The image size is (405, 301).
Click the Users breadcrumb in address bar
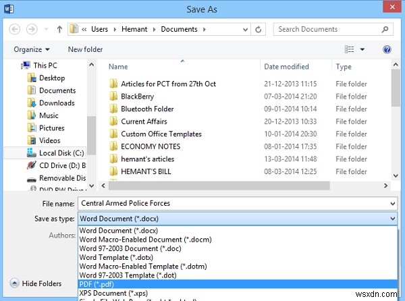(x=99, y=29)
